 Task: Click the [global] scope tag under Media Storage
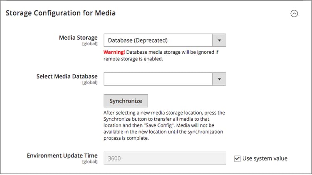coord(90,44)
